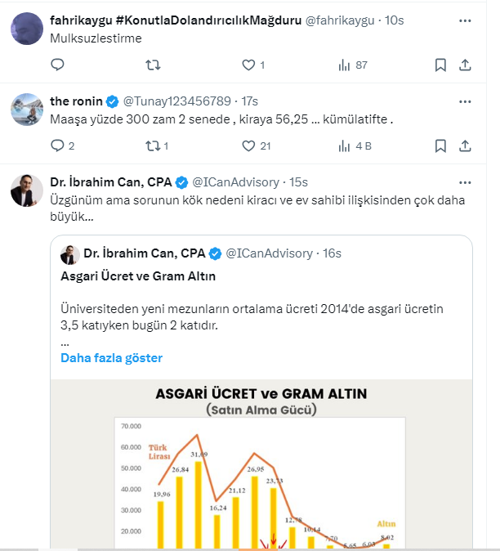500x551 pixels.
Task: Share the ronin's tweet
Action: (465, 146)
